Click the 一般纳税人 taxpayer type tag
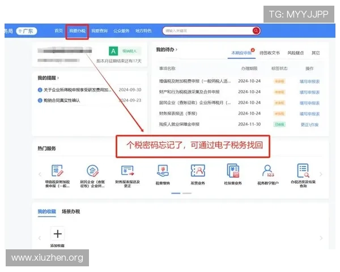The image size is (340, 272). tap(129, 51)
